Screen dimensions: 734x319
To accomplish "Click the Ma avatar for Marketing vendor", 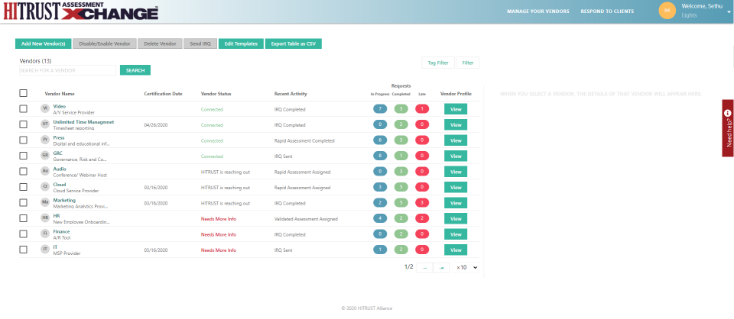I will tap(45, 202).
